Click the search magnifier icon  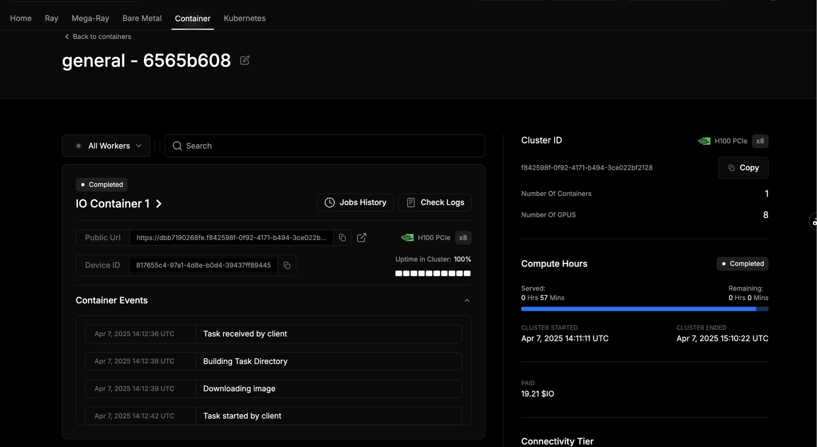(x=177, y=146)
